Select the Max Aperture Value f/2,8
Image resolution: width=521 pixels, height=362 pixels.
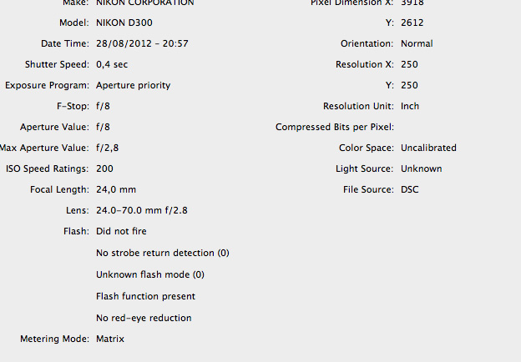coord(108,148)
